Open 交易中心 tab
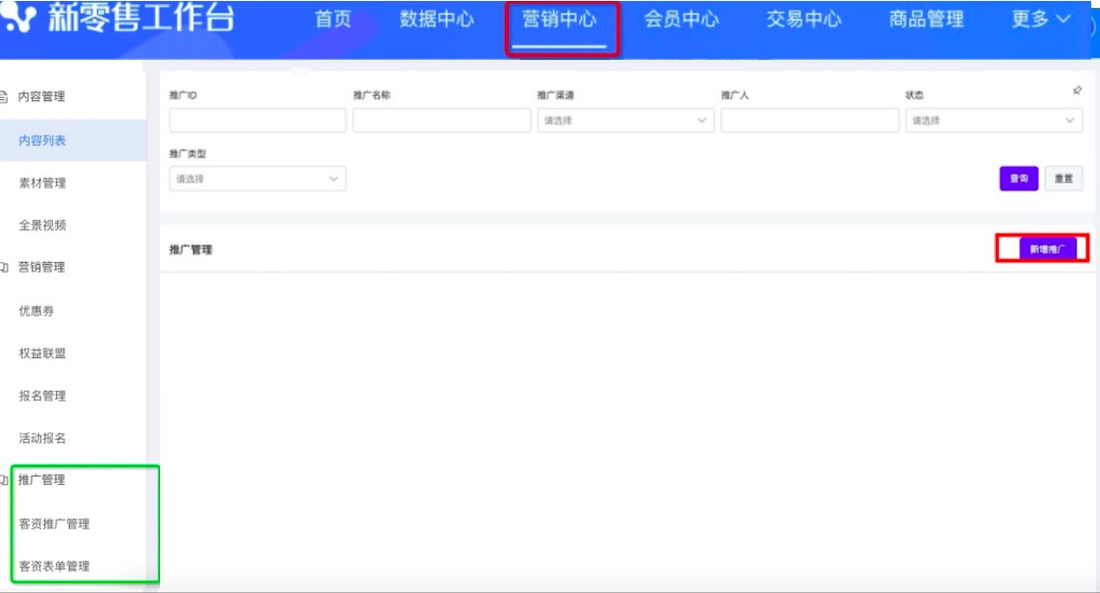The height and width of the screenshot is (593, 1100). click(804, 19)
